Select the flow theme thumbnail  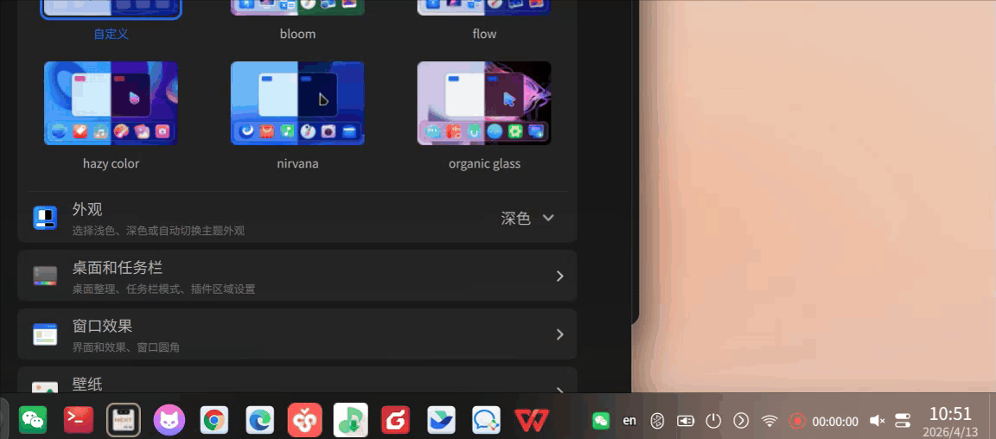[484, 8]
